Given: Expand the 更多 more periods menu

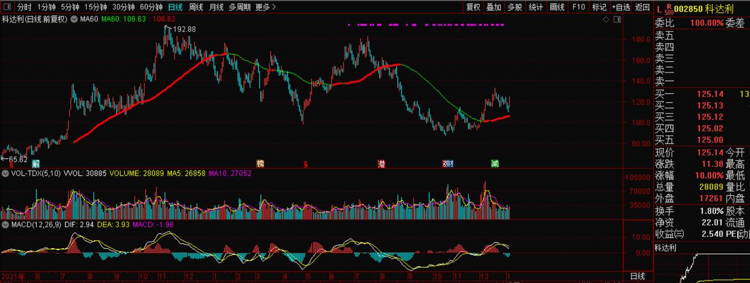Looking at the screenshot, I should (266, 7).
